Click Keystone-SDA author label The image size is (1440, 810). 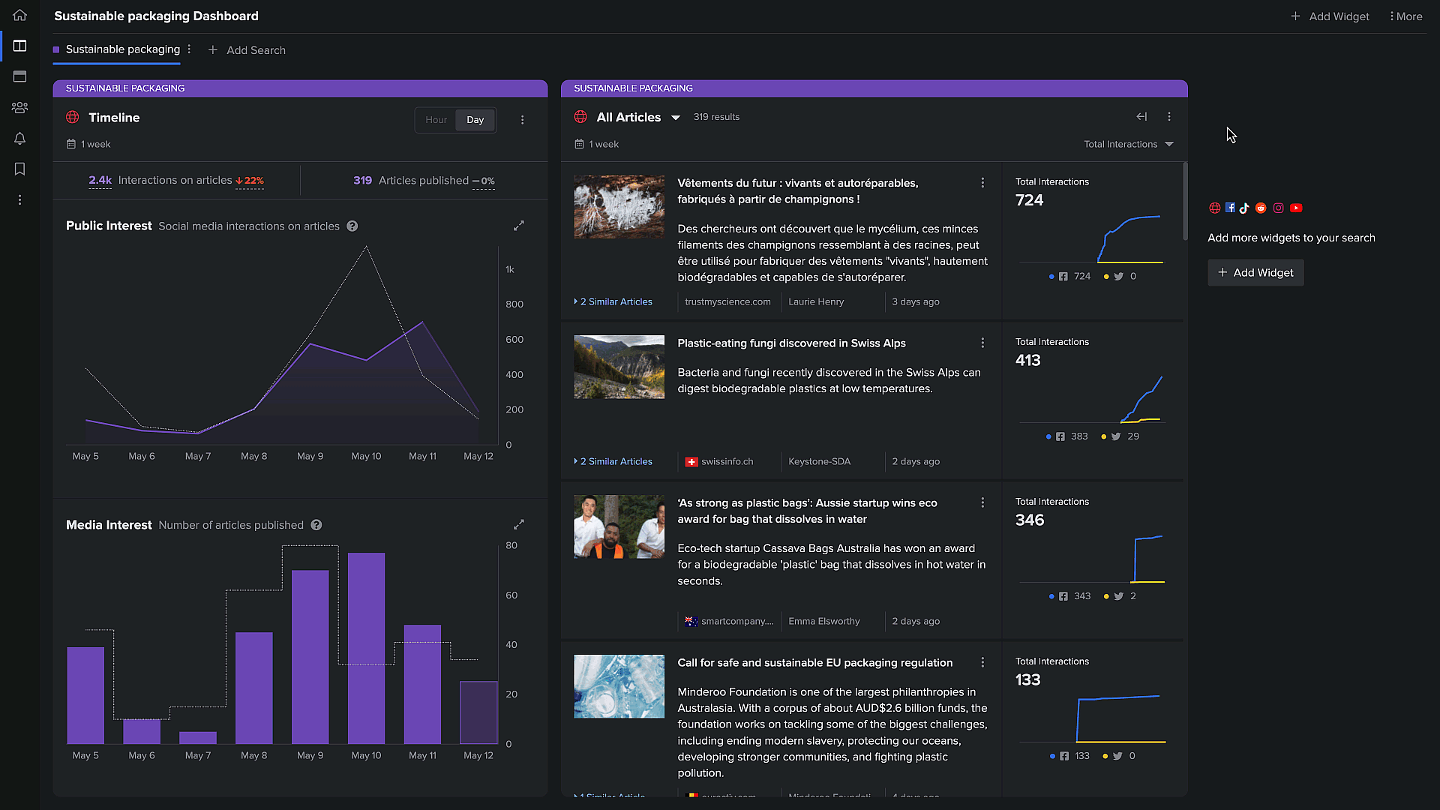[819, 461]
